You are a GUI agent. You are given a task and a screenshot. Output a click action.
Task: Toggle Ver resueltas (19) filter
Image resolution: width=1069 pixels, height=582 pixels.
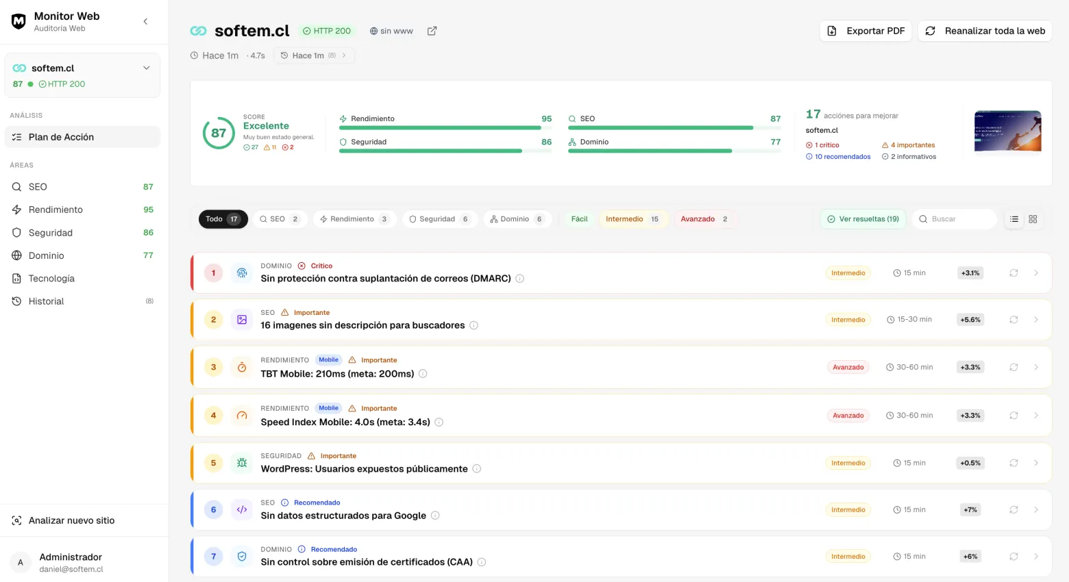[x=863, y=219]
